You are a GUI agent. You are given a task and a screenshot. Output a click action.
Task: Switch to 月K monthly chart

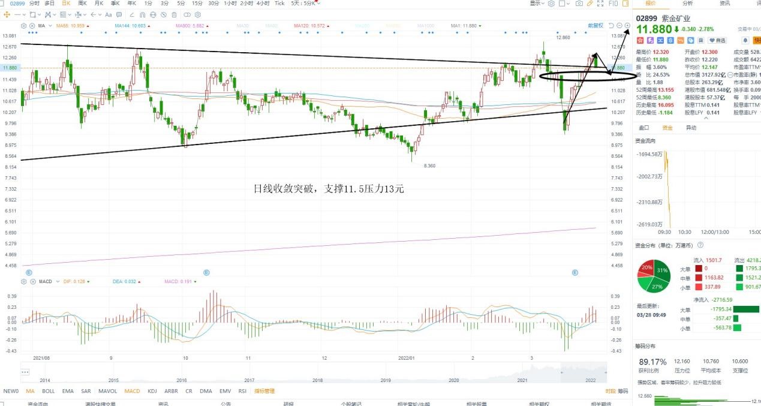click(x=99, y=4)
